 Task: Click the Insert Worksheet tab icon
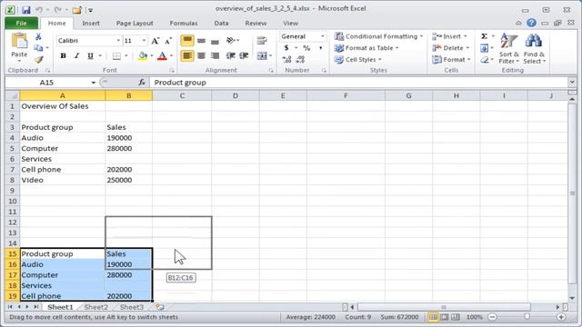tap(160, 307)
